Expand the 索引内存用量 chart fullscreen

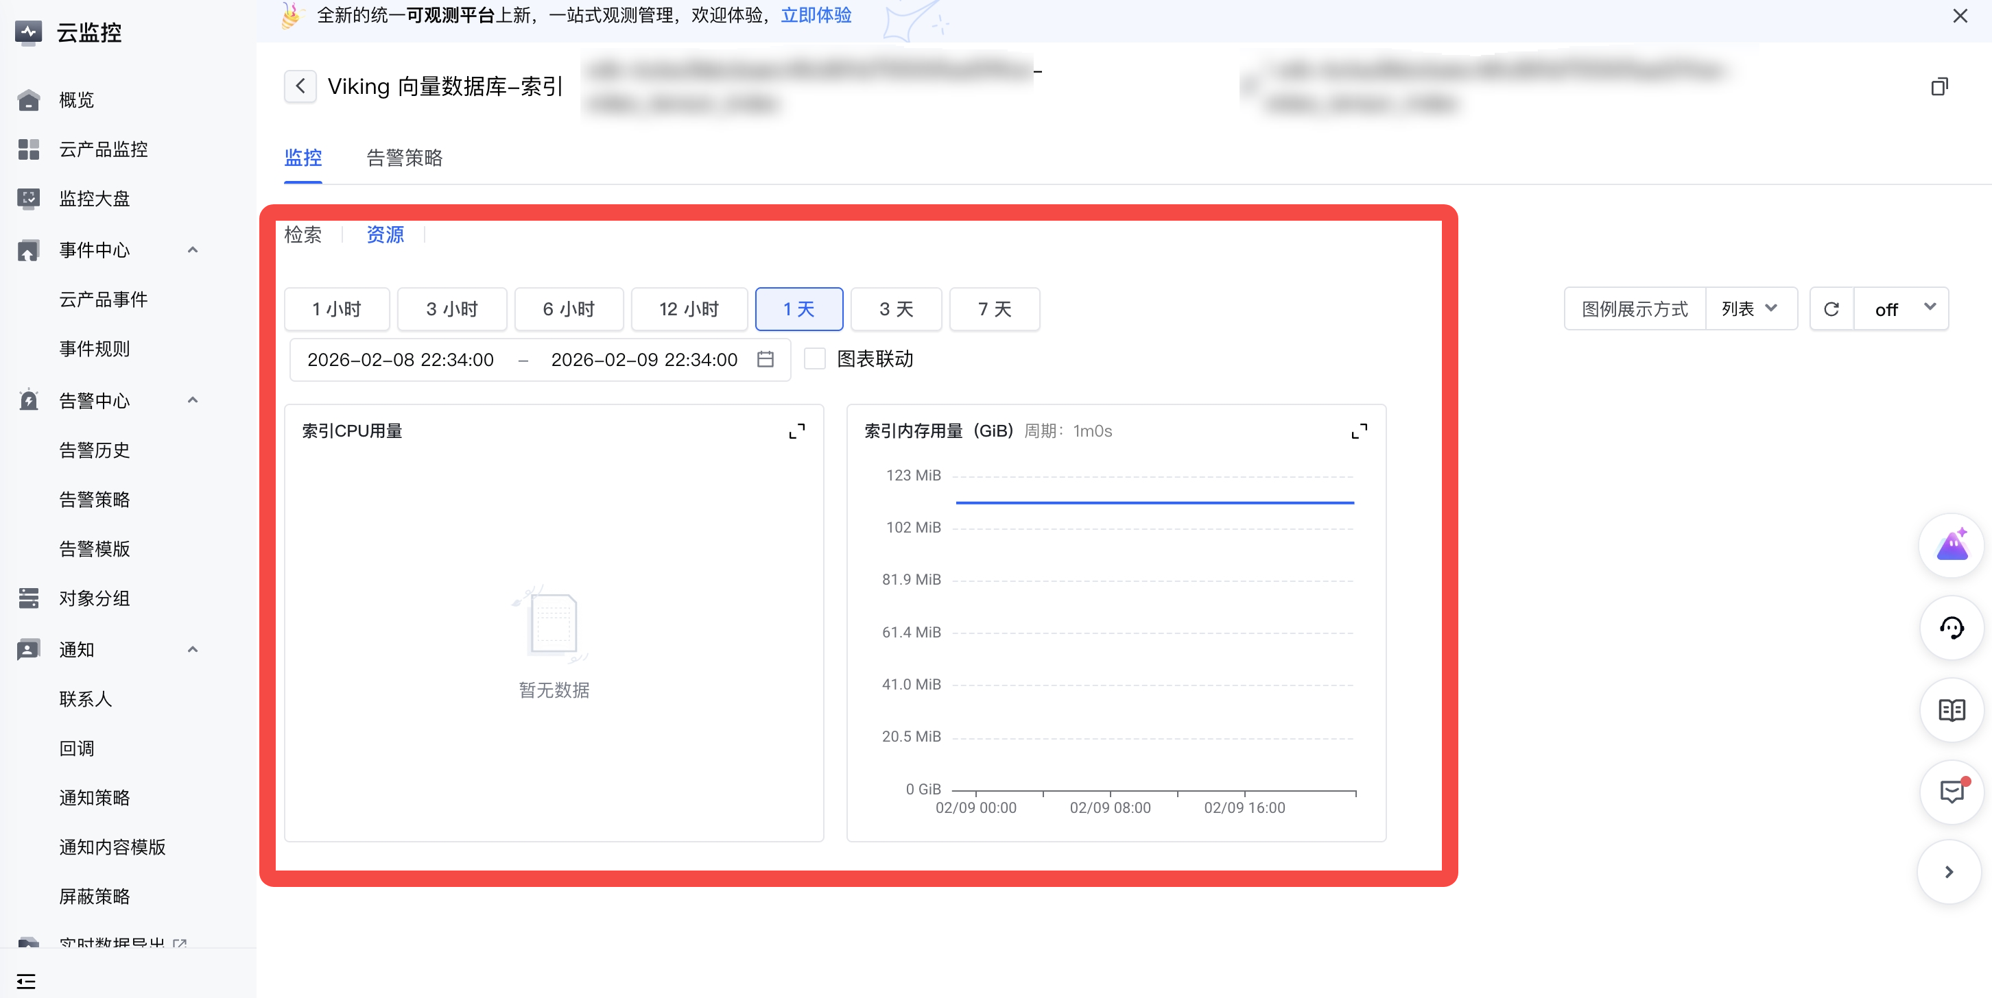(x=1359, y=431)
